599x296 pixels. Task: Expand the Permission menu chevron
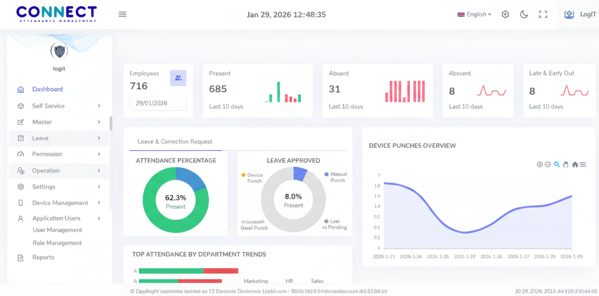click(99, 154)
